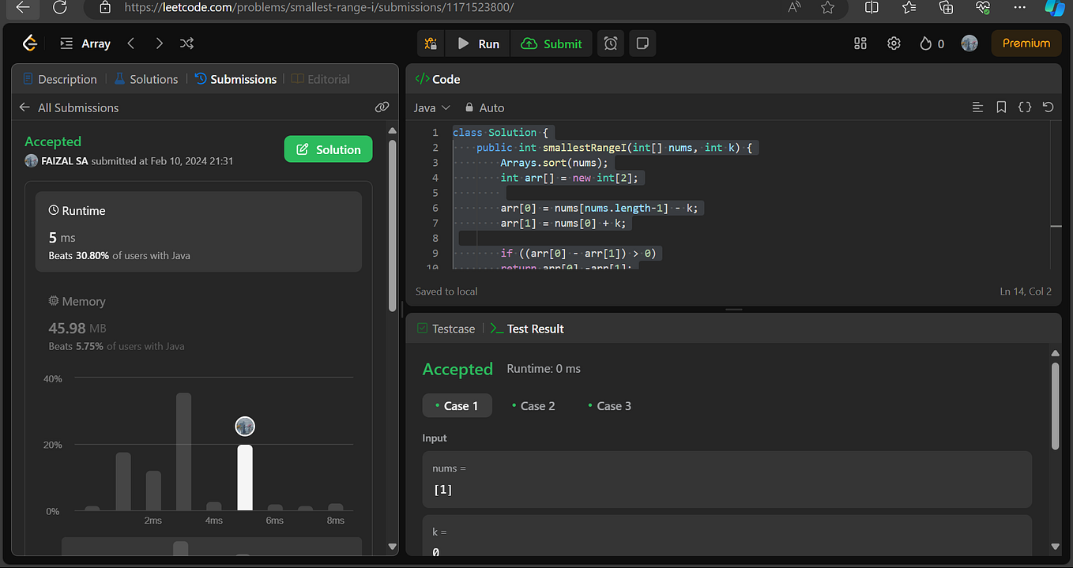Screen dimensions: 1073x568
Task: Switch to the Testcase tab
Action: [446, 329]
